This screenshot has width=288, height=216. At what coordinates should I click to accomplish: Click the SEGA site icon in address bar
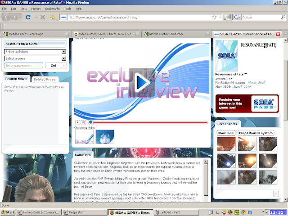click(x=63, y=17)
